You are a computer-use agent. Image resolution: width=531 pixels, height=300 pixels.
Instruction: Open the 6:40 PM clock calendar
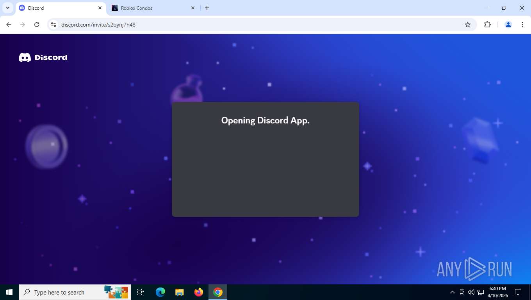tap(497, 292)
